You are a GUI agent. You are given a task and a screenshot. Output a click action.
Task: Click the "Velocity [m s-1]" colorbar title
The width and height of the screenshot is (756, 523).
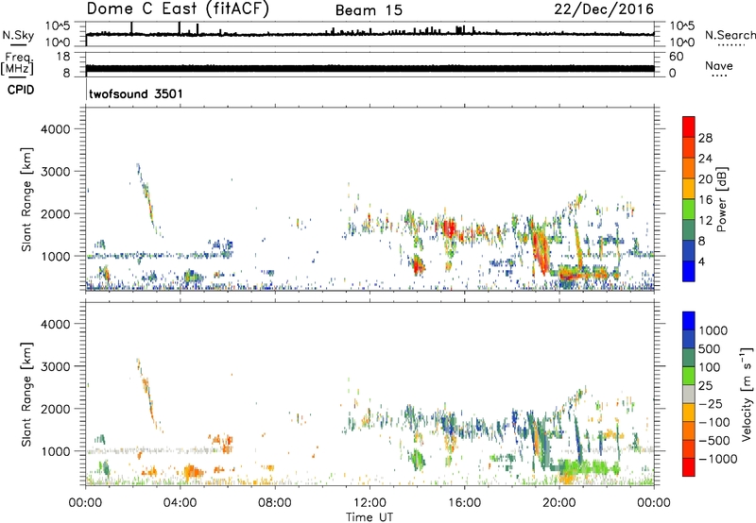coord(747,394)
